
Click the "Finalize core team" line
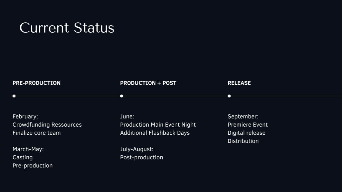click(x=37, y=133)
